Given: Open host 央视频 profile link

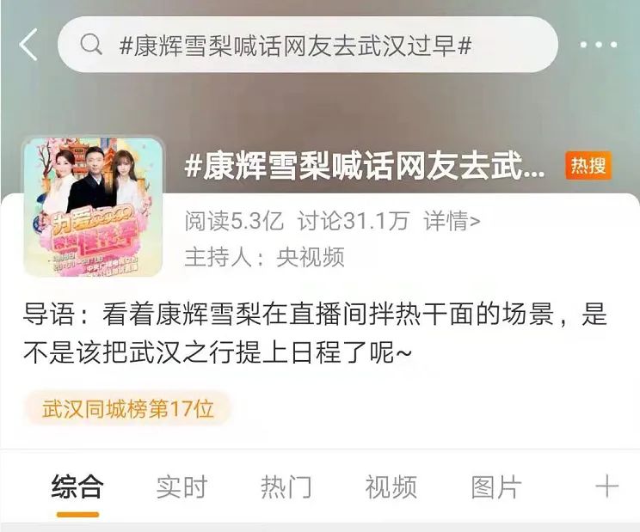Looking at the screenshot, I should point(311,257).
